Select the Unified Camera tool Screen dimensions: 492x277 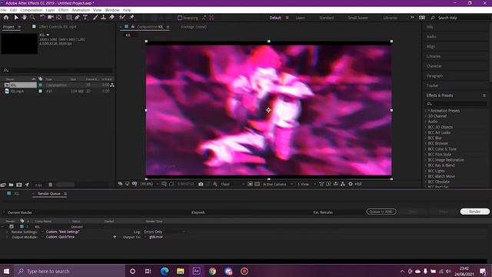pyautogui.click(x=51, y=18)
